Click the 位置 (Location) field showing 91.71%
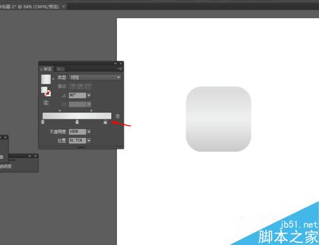 [x=77, y=140]
